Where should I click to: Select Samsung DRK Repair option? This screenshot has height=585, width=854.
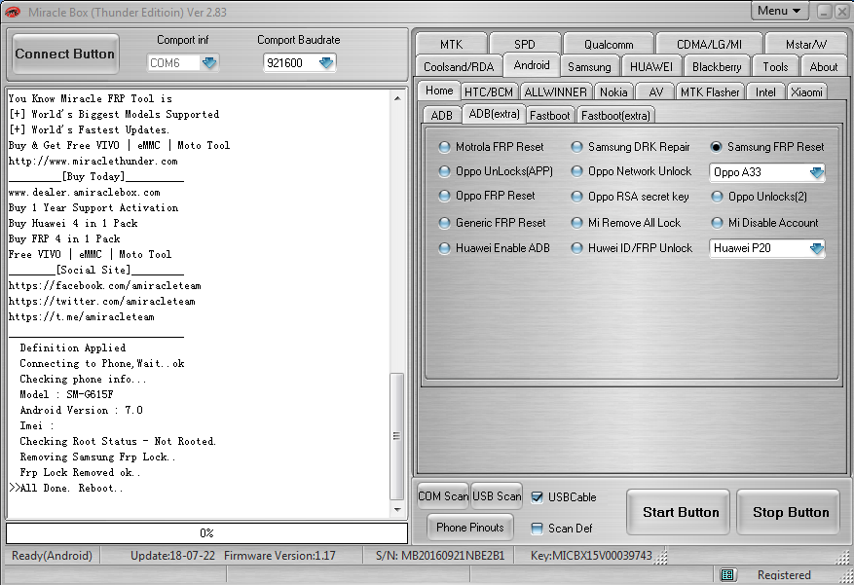point(630,147)
